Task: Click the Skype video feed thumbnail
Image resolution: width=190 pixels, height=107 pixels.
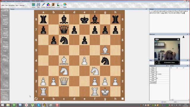Action: [167, 50]
